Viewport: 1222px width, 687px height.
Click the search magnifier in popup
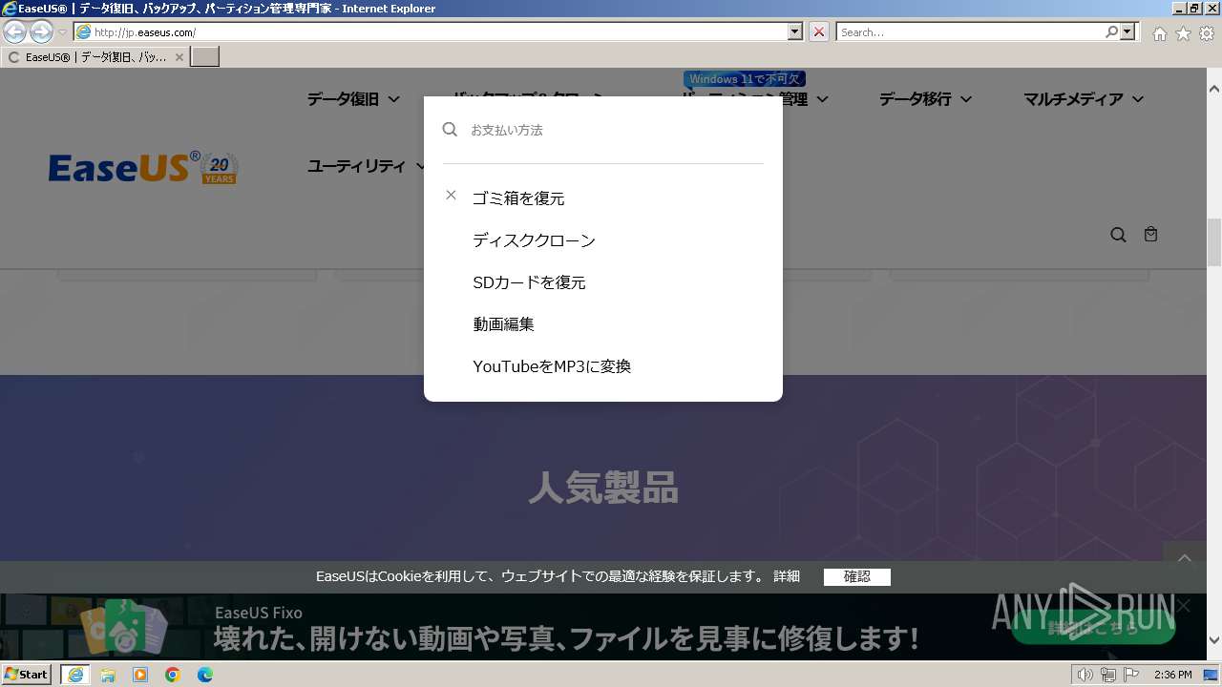click(450, 130)
